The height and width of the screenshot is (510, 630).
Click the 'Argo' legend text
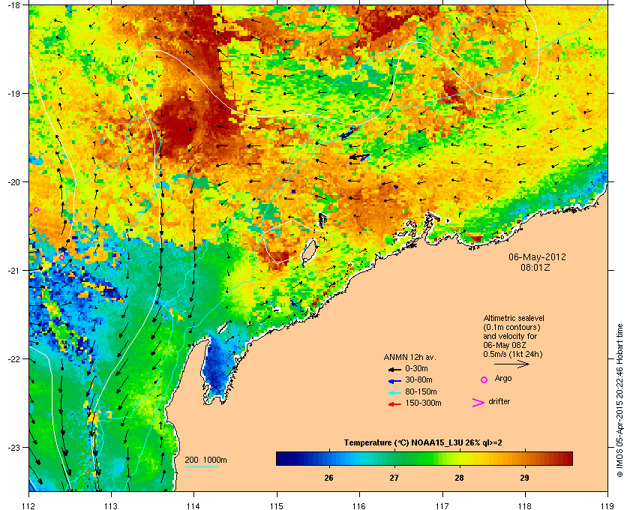(503, 379)
